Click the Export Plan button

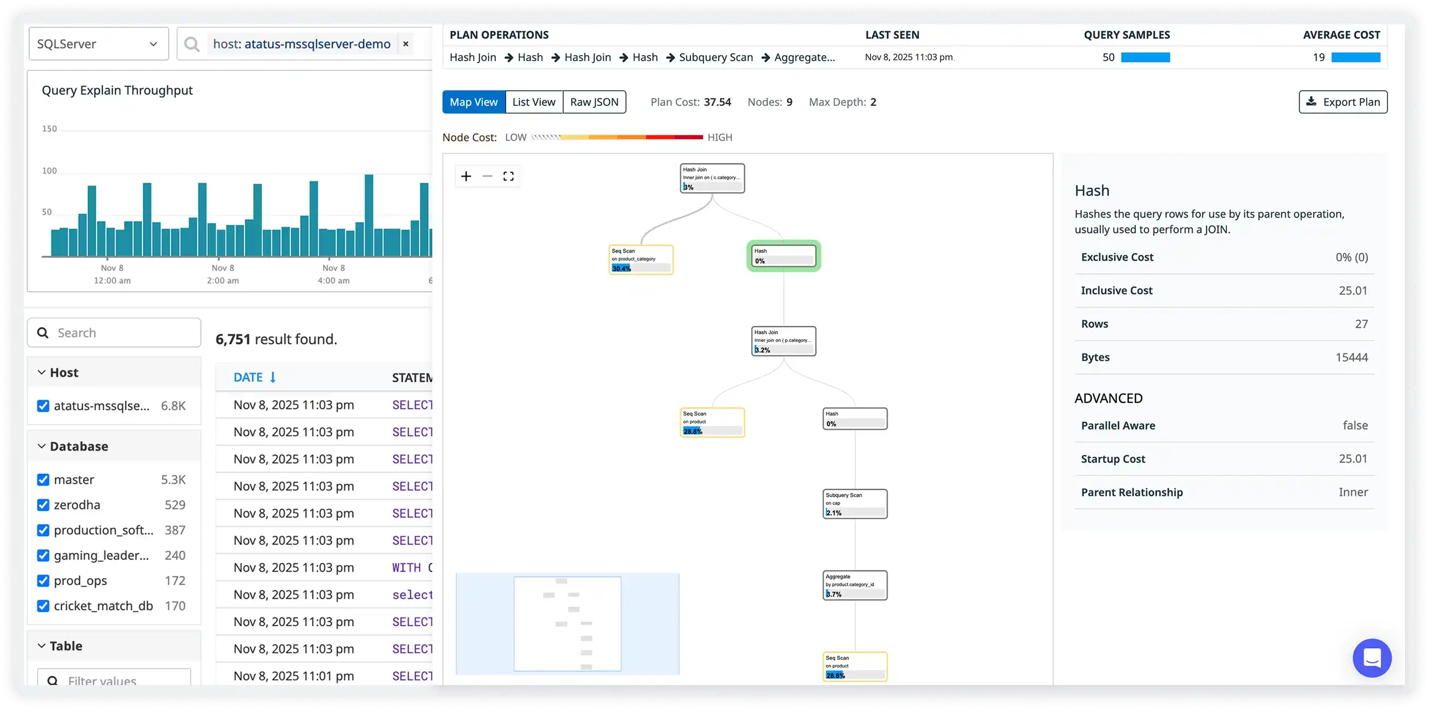click(x=1343, y=101)
